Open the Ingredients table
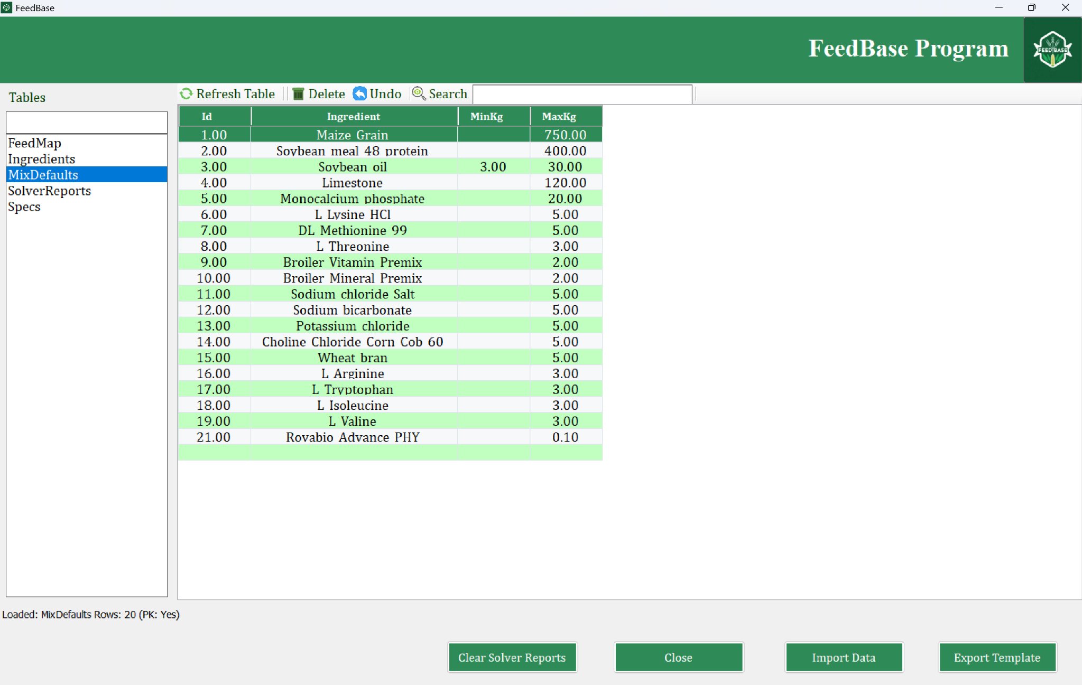The height and width of the screenshot is (685, 1082). coord(41,159)
